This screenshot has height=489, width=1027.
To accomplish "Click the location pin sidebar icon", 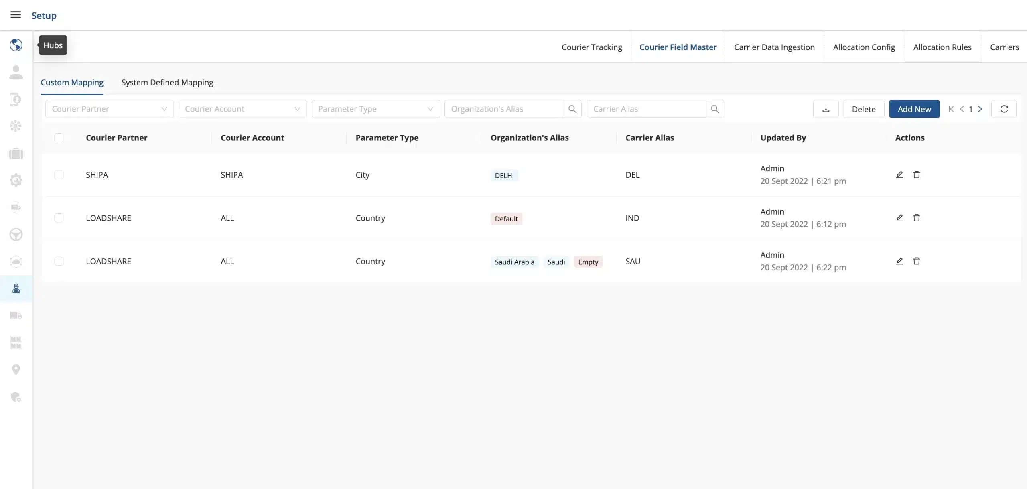I will [16, 369].
